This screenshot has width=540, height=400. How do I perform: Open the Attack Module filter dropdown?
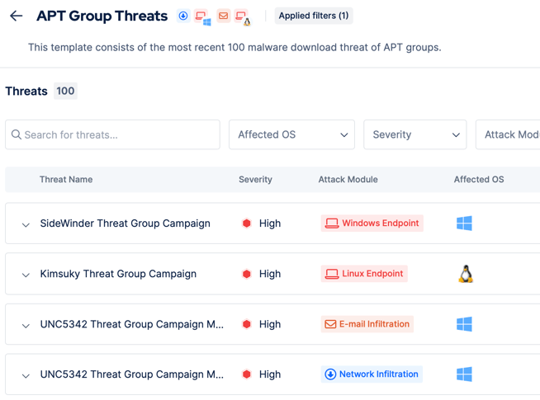pos(509,134)
